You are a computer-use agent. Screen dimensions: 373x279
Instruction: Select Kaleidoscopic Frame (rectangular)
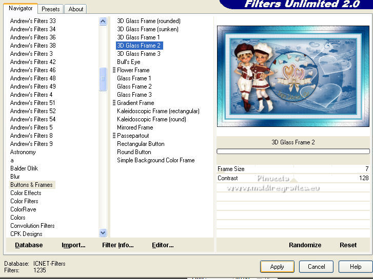pyautogui.click(x=158, y=111)
